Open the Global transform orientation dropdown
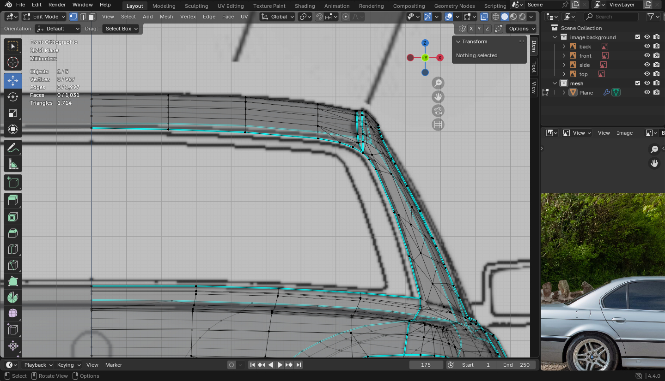The image size is (665, 381). 277,17
